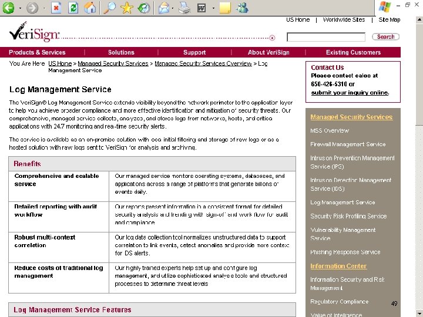Stop page loading with red X icon

[x=56, y=8]
